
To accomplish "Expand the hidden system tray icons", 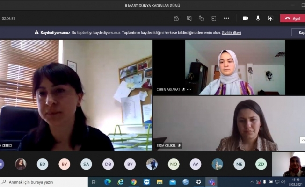I will click(252, 182).
